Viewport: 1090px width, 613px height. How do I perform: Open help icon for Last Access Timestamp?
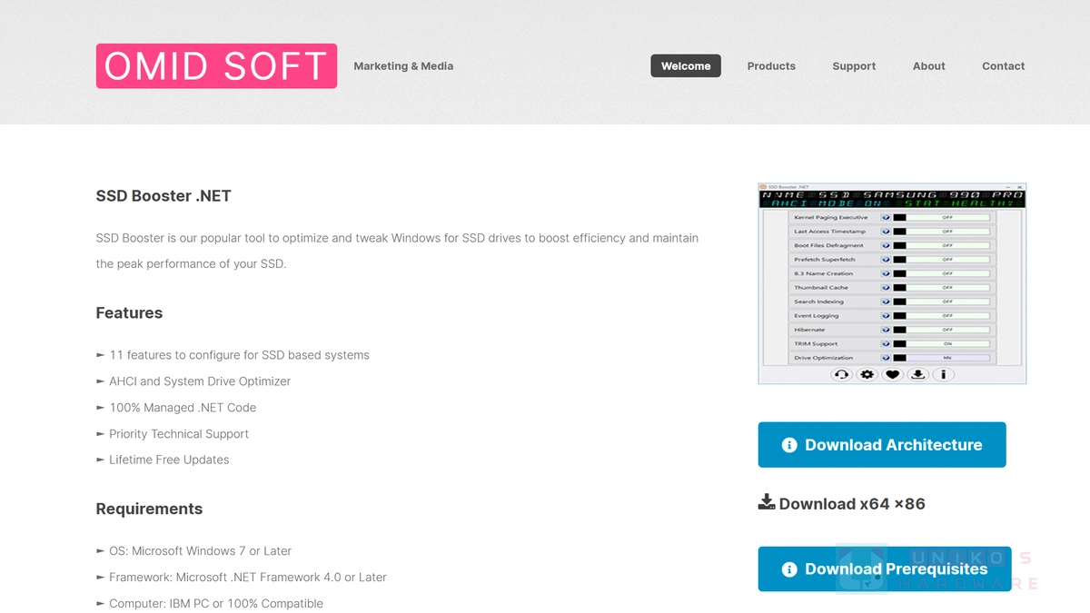tap(886, 232)
